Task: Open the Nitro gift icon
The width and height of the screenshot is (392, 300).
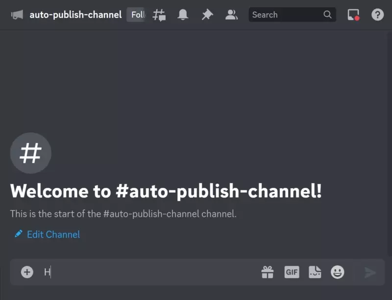Action: tap(268, 272)
